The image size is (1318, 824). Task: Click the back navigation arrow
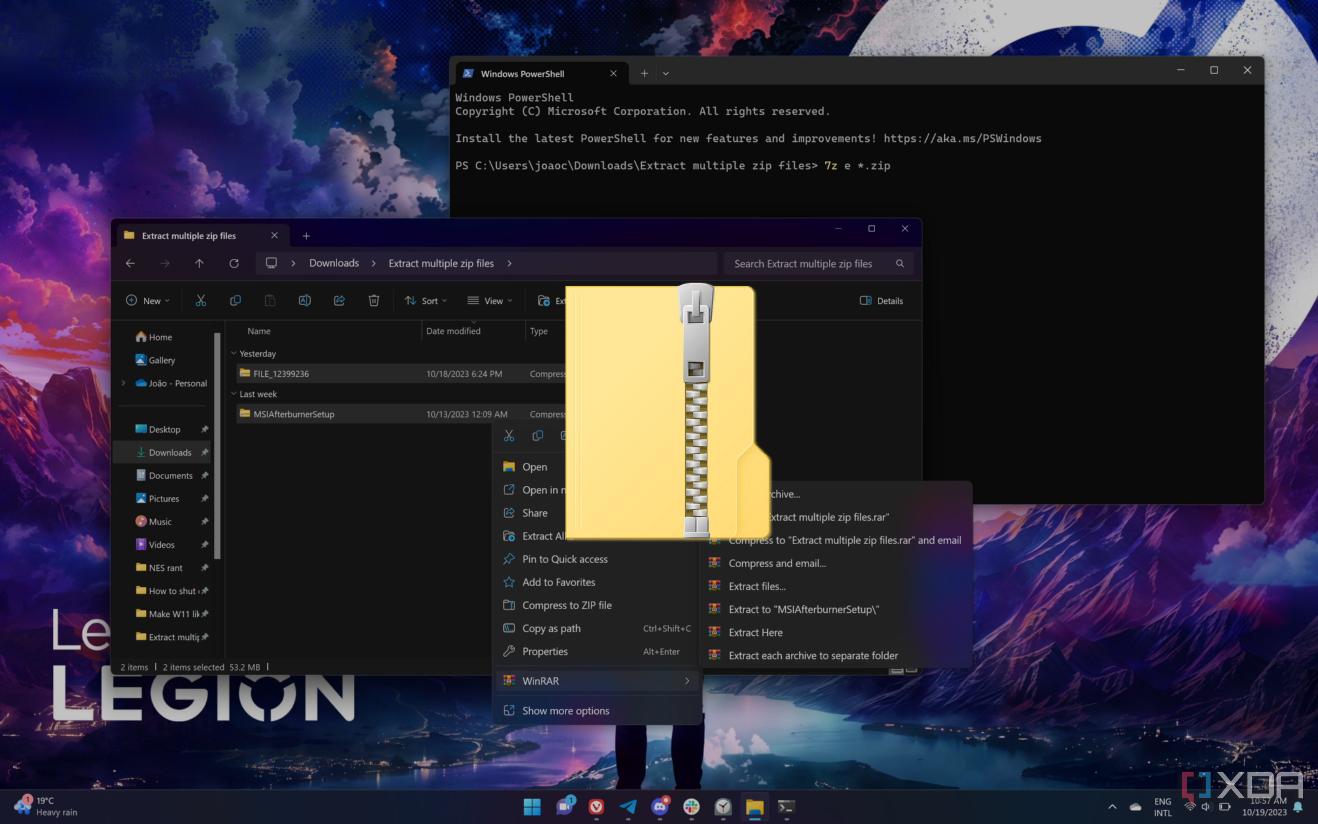[x=130, y=263]
